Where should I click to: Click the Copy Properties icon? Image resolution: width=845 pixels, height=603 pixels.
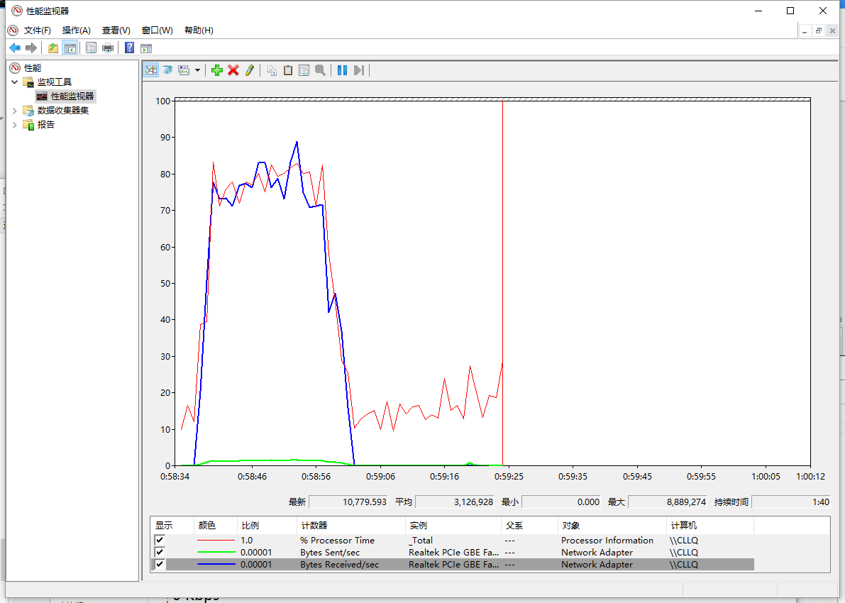(x=272, y=70)
